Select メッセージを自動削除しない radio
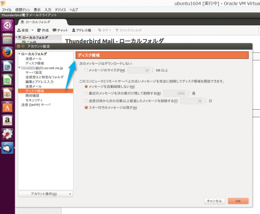 point(86,86)
